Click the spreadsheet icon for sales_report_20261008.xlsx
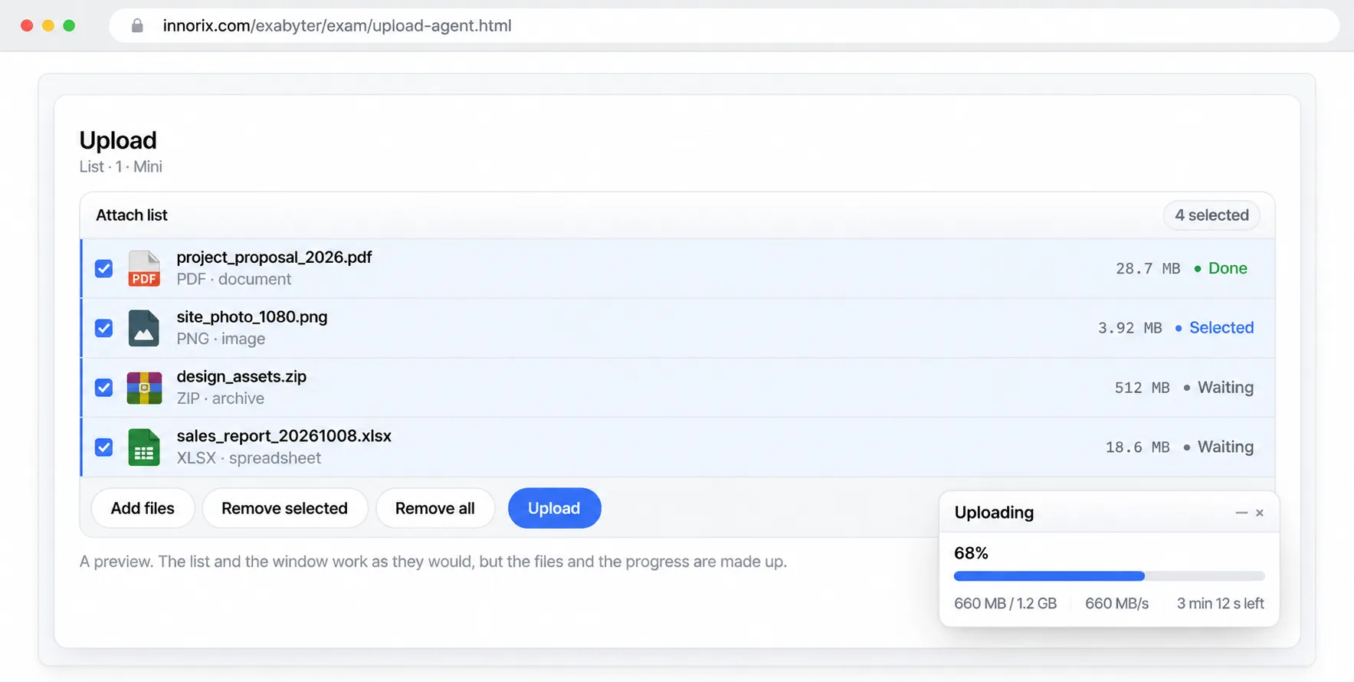 144,448
